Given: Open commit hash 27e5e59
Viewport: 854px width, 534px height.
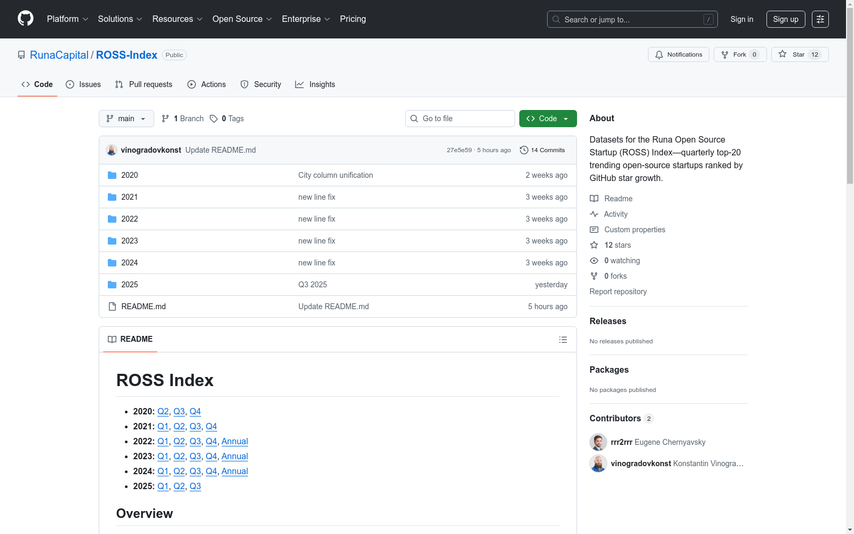Looking at the screenshot, I should click(460, 150).
